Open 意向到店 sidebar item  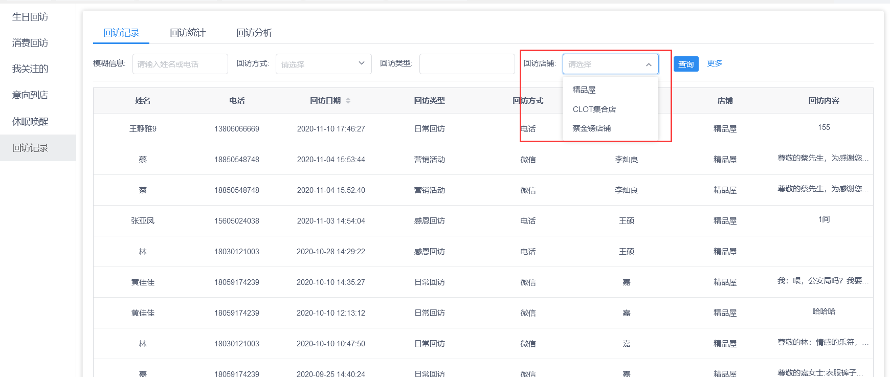click(x=30, y=95)
